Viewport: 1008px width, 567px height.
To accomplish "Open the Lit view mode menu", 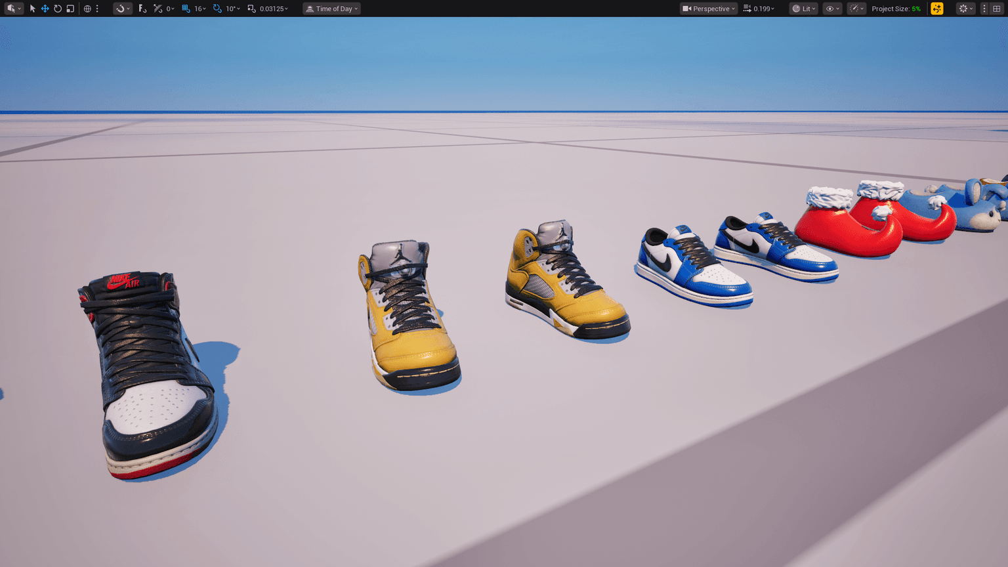I will coord(804,9).
